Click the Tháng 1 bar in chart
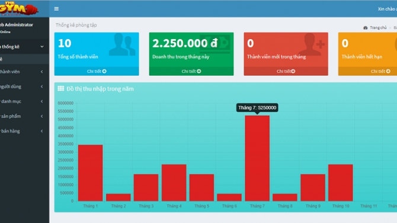397x223 pixels. click(91, 173)
